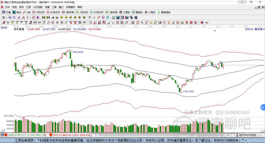Open the T数字表 time number table

point(111,12)
